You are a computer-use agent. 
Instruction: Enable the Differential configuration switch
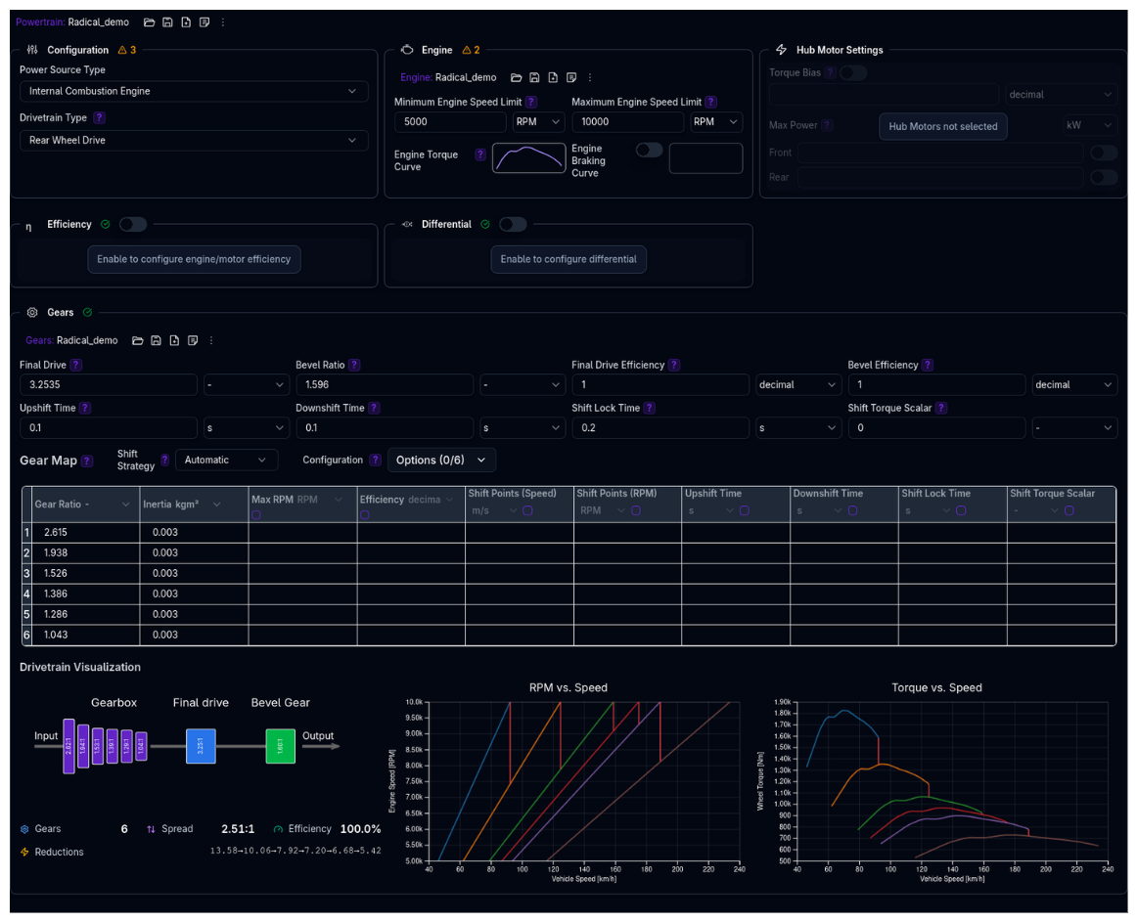coord(513,224)
